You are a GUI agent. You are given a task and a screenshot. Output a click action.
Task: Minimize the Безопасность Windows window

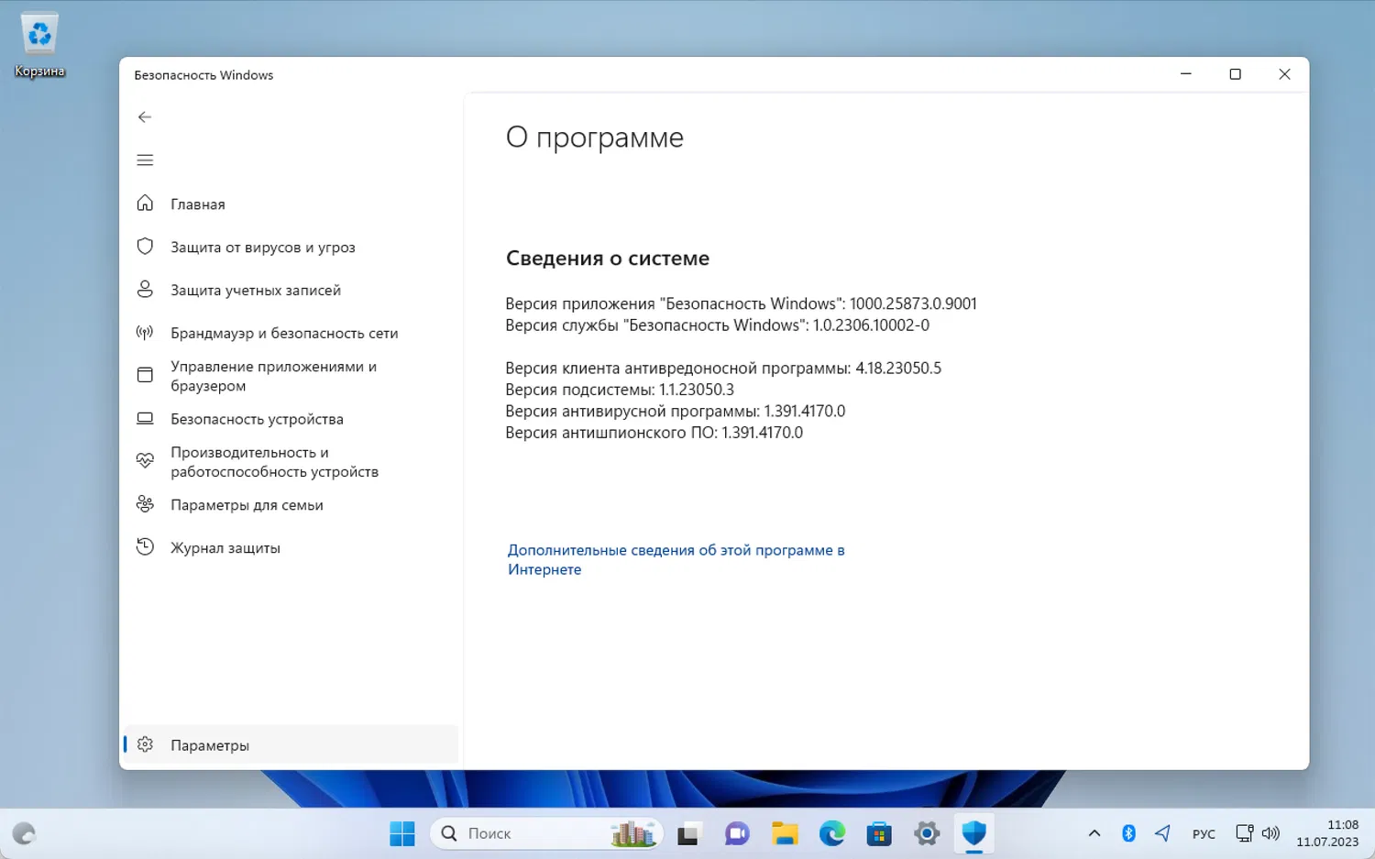pos(1185,74)
